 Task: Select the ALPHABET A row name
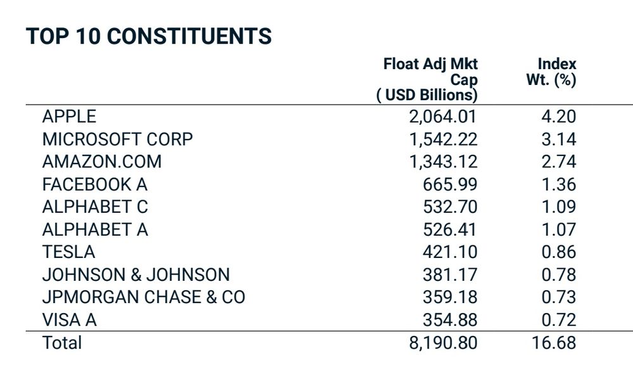click(95, 229)
